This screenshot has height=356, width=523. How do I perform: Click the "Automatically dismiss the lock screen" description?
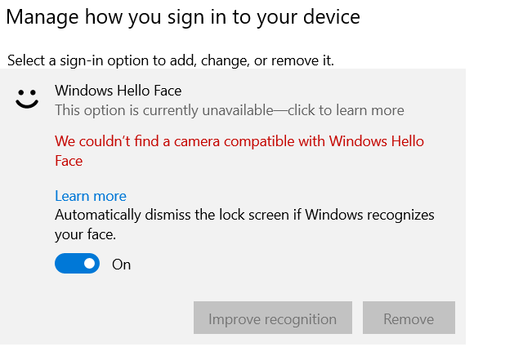[x=244, y=216]
